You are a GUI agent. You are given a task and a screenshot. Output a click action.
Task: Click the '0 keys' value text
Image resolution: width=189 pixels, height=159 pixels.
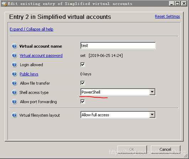click(x=86, y=74)
